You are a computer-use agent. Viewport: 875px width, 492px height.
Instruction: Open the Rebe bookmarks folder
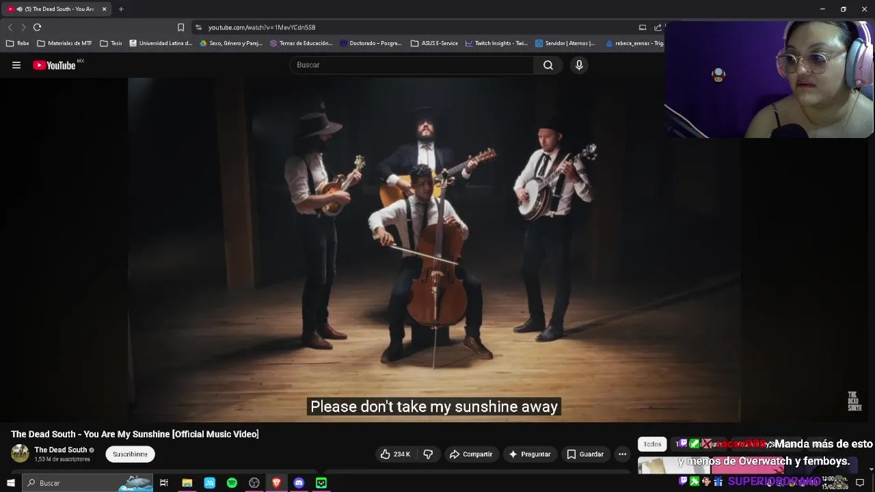point(18,43)
